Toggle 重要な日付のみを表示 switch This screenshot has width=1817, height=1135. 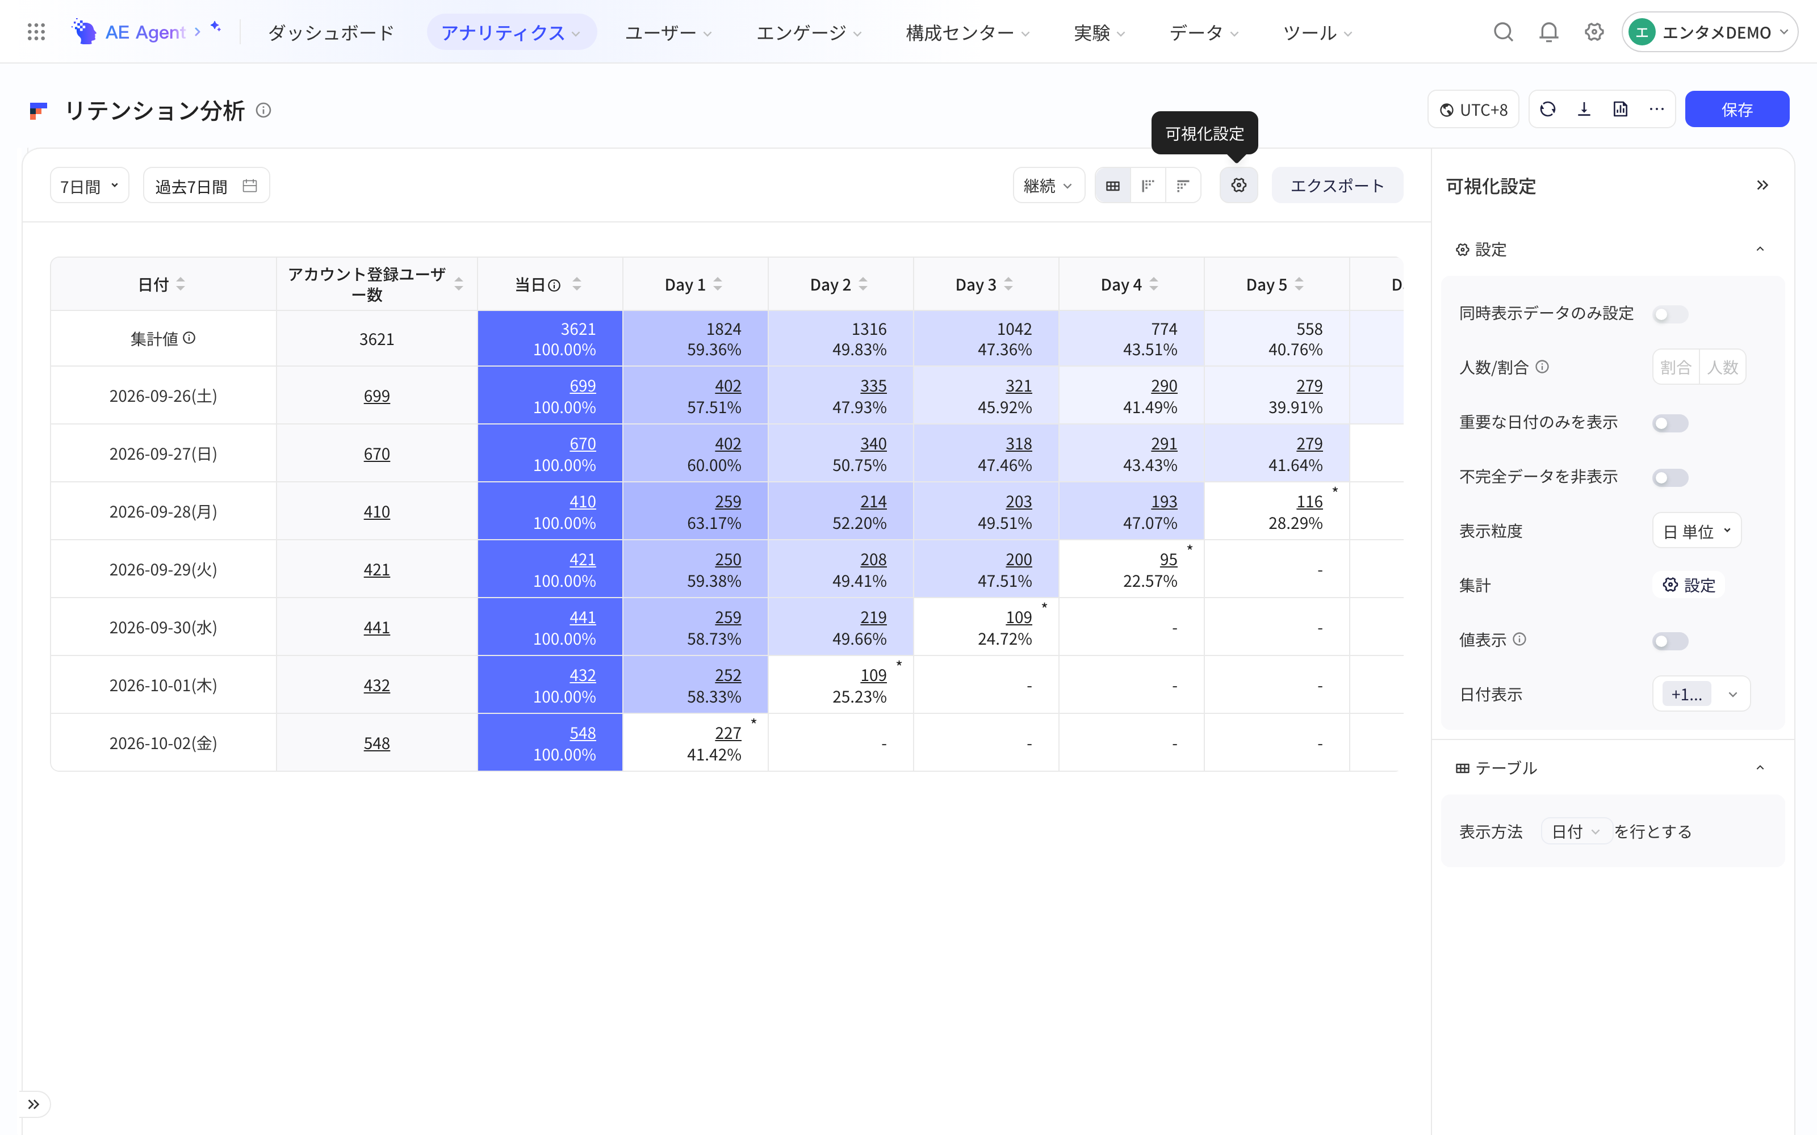[1670, 423]
